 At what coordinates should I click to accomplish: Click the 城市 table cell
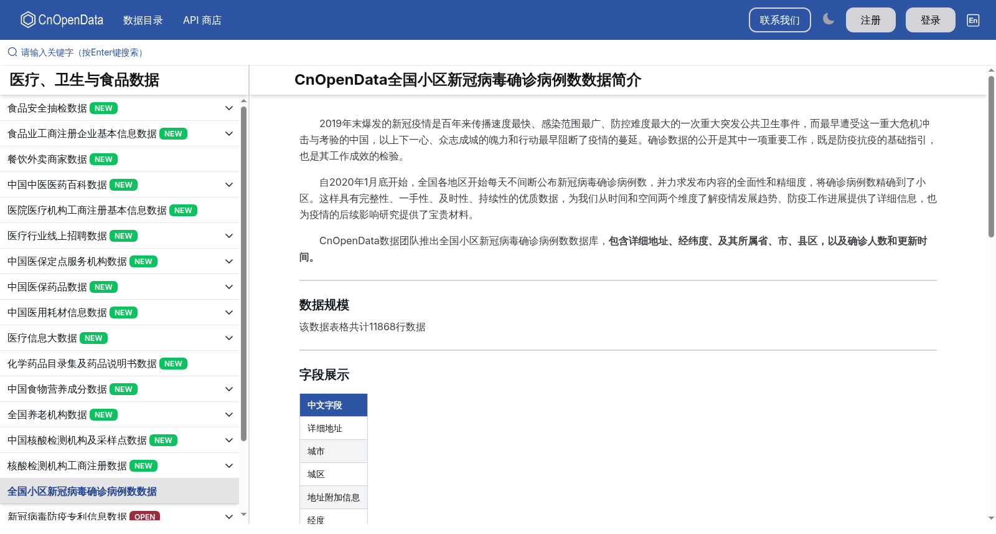[334, 451]
